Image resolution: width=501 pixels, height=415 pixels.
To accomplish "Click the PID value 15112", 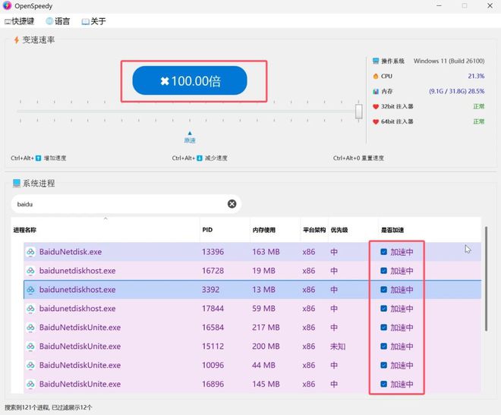I will pos(213,346).
